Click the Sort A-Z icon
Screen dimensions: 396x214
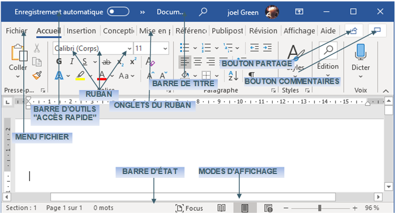click(x=233, y=76)
